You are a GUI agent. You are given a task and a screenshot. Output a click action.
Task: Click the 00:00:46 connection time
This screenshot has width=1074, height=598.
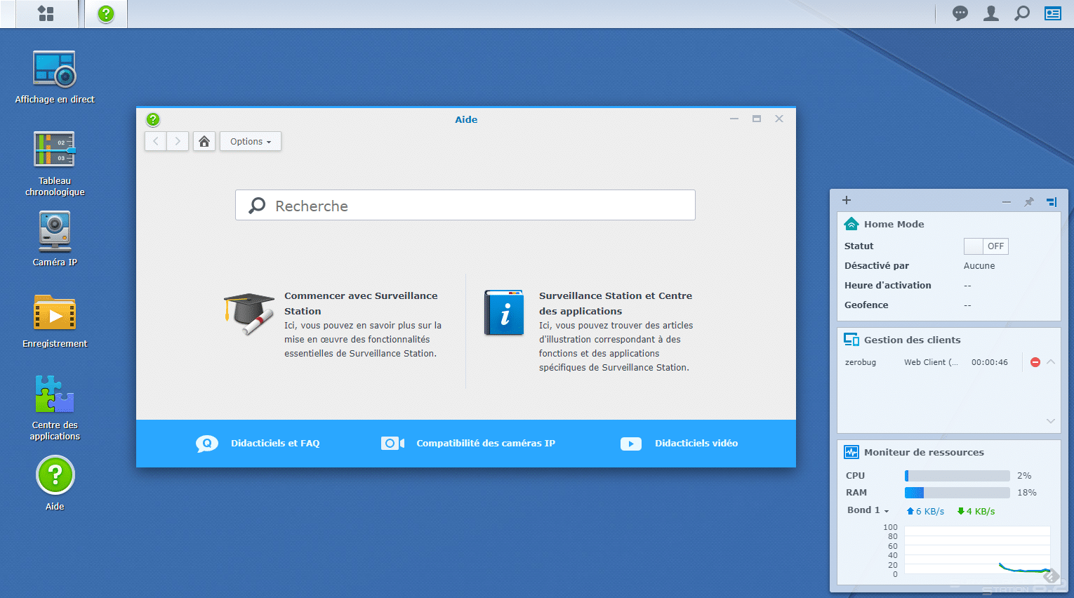click(x=990, y=362)
